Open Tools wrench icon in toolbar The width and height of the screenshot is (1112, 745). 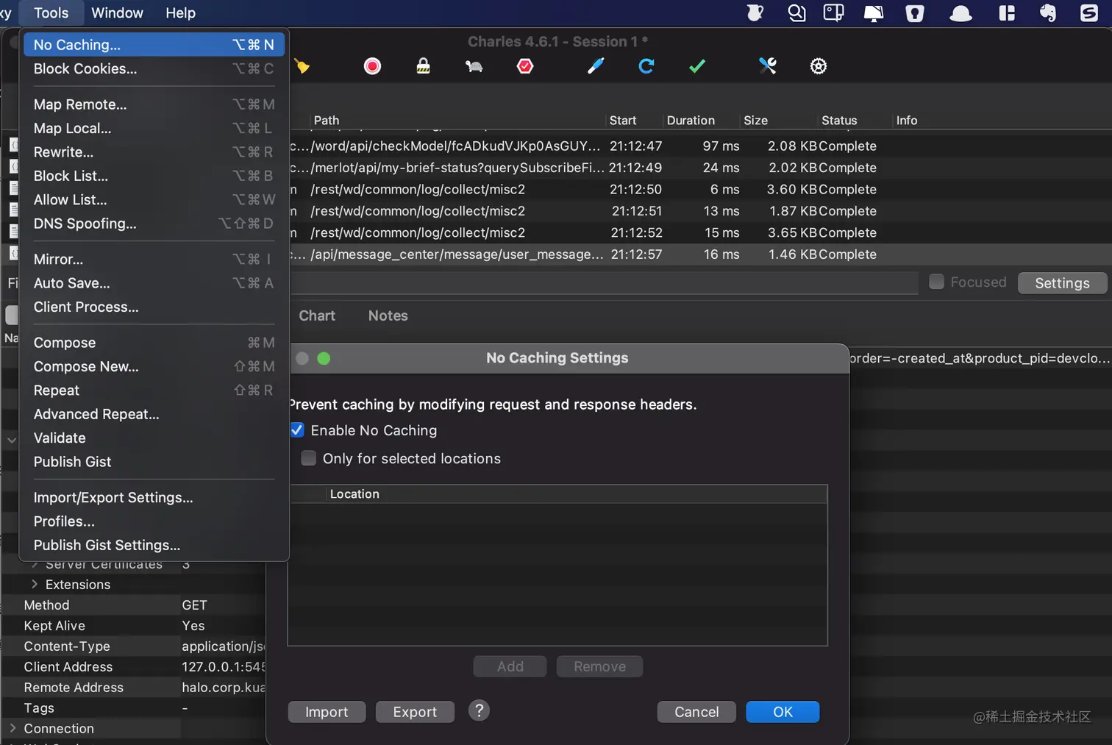tap(768, 66)
